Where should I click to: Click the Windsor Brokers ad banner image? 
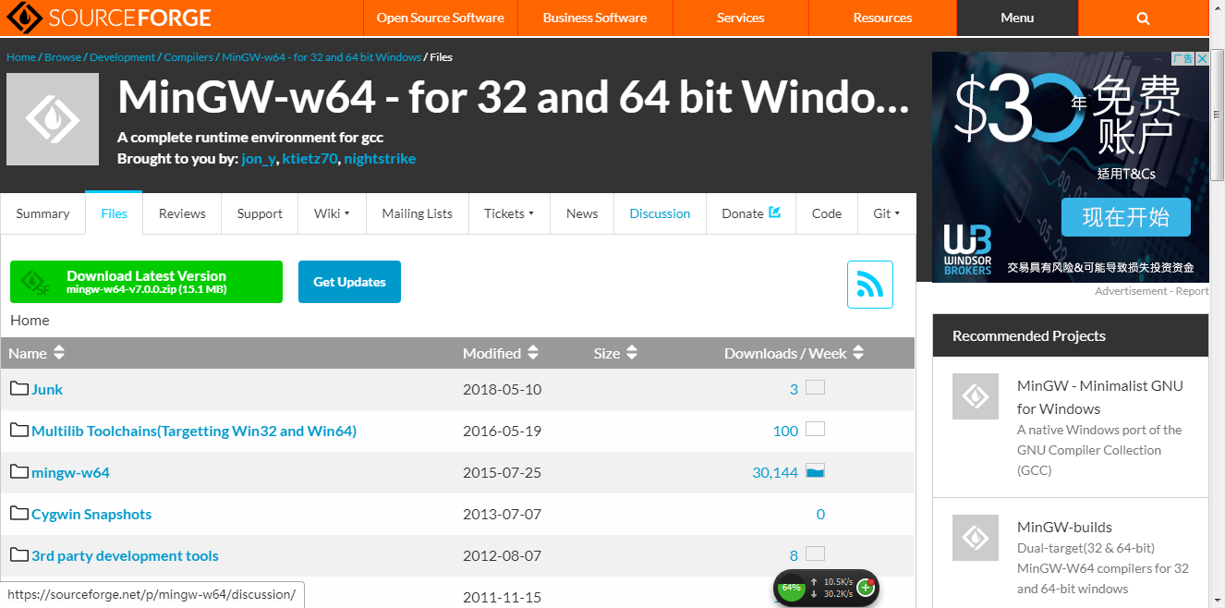click(1071, 166)
